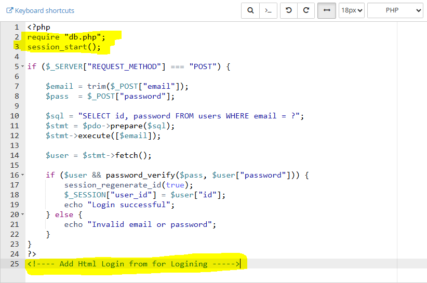This screenshot has height=283, width=427.
Task: Collapse the password_verify if block at line 16
Action: pyautogui.click(x=23, y=175)
